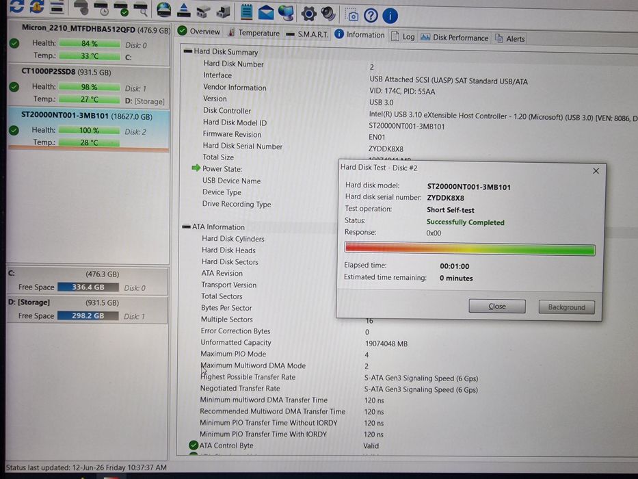Open help with the question mark icon
Image resolution: width=638 pixels, height=479 pixels.
point(371,16)
